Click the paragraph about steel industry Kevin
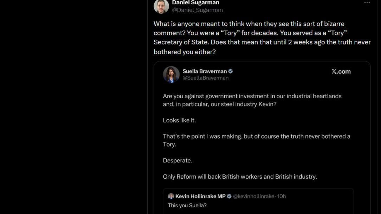 click(252, 100)
